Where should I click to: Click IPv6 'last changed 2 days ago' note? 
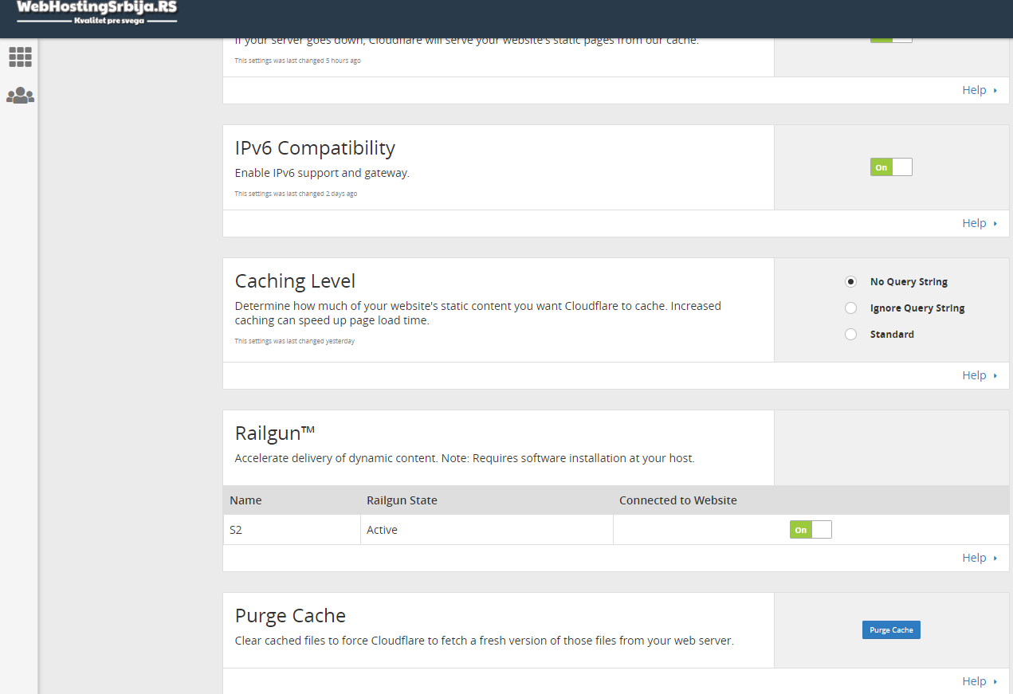coord(296,194)
